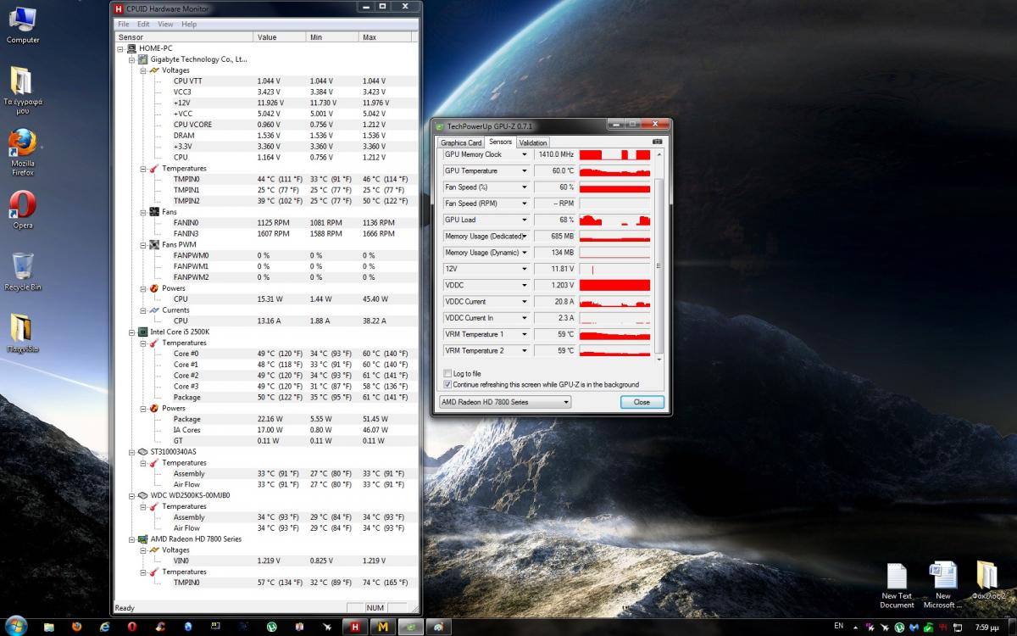Screen dimensions: 1017x636
Task: Switch to the yellow M taskbar app
Action: 383,627
